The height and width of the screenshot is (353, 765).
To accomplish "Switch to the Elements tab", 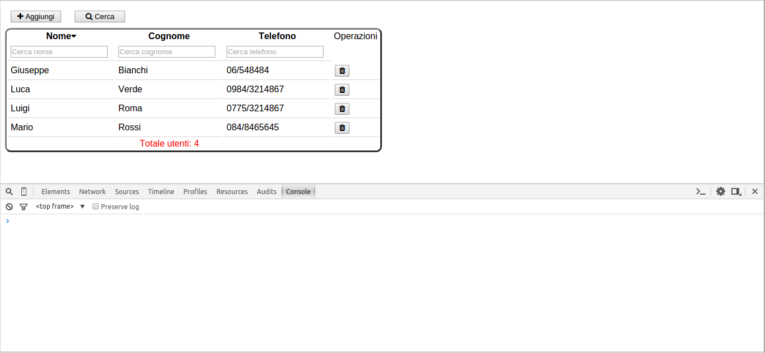I will [x=56, y=191].
